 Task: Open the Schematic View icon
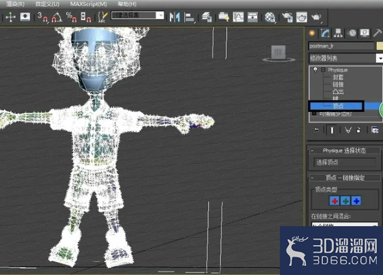252,17
